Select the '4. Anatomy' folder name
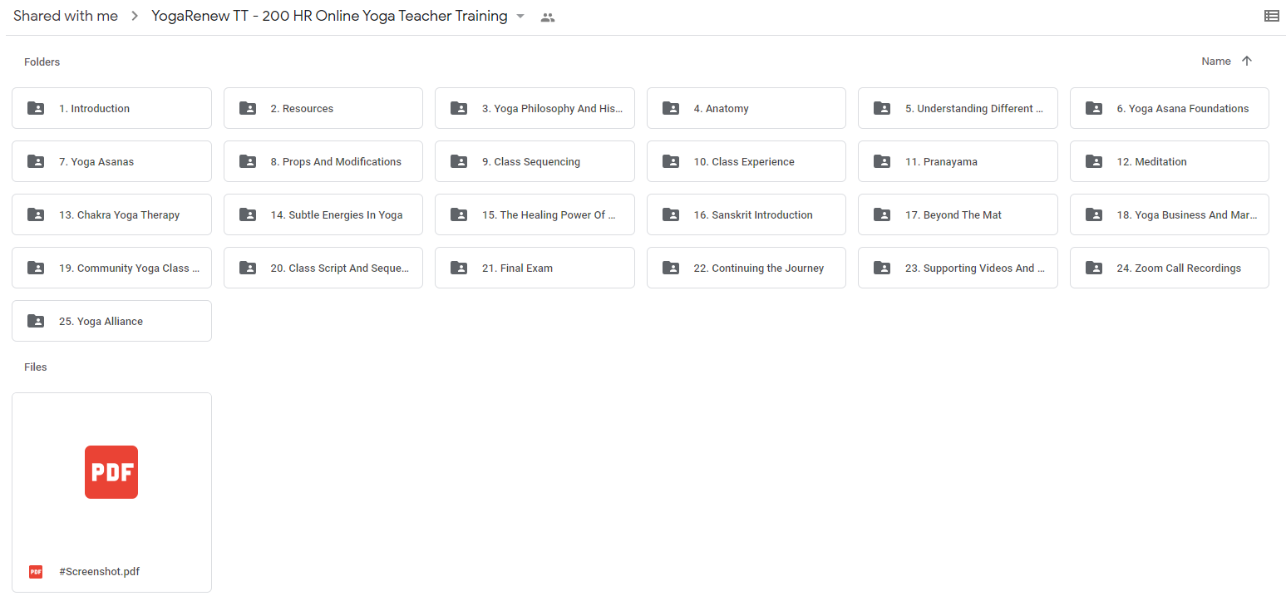Viewport: 1286px width, 601px height. click(x=721, y=109)
